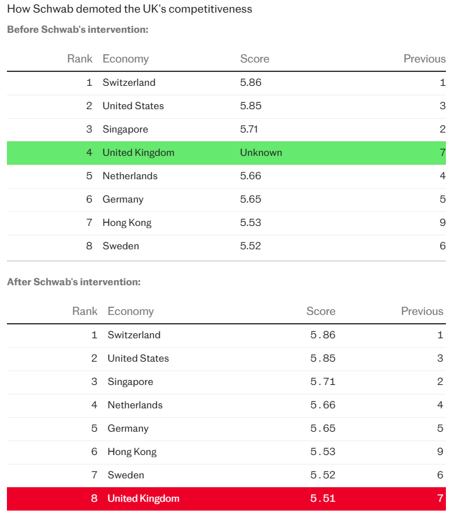
Task: Click the "After Schwab's intervention:" heading
Action: pyautogui.click(x=74, y=282)
